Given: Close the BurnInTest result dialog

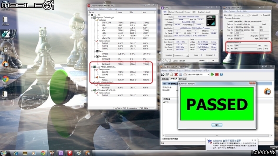Looking at the screenshot, I should pyautogui.click(x=252, y=83).
